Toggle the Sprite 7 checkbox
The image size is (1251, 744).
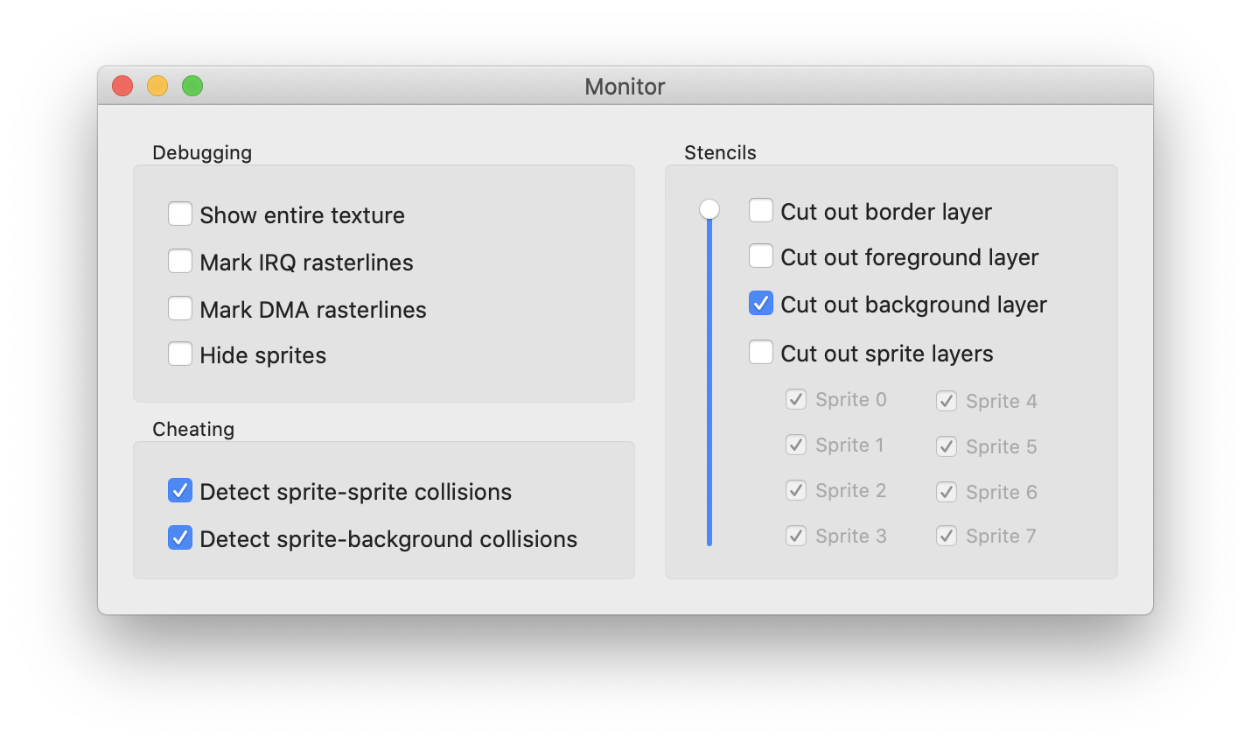(x=947, y=536)
